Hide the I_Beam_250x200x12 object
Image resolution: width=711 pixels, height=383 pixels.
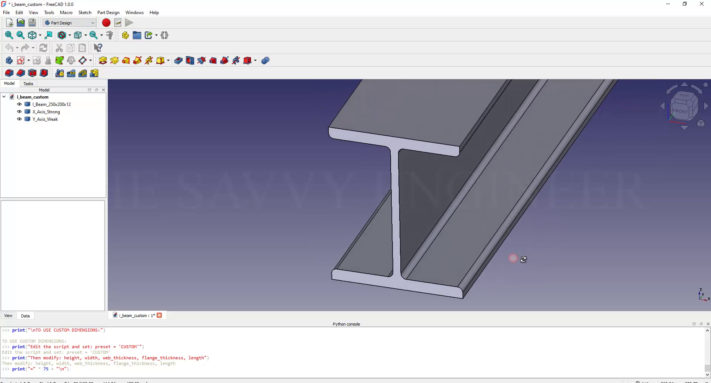pos(19,104)
